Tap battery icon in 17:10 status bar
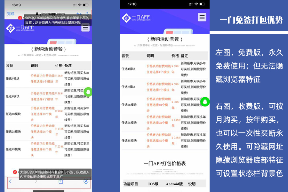This screenshot has width=288, height=192. pos(202,4)
